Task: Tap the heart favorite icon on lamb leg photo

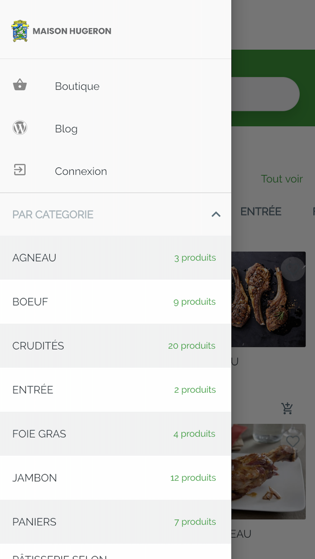Action: (293, 442)
